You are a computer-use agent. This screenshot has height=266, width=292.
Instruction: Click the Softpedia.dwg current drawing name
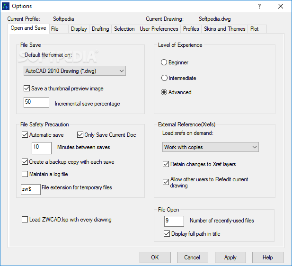[215, 19]
